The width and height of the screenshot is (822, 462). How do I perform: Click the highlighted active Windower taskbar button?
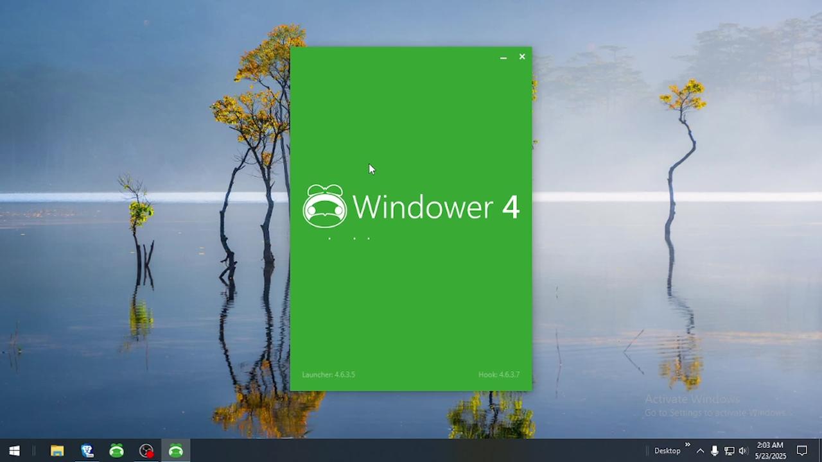point(176,450)
